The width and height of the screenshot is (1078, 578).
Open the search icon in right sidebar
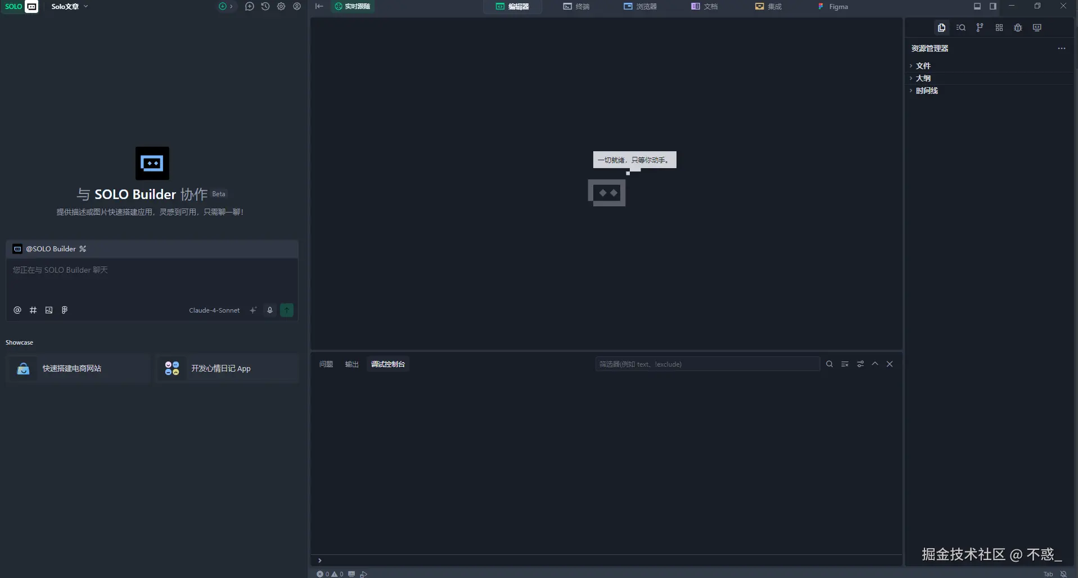pyautogui.click(x=961, y=28)
